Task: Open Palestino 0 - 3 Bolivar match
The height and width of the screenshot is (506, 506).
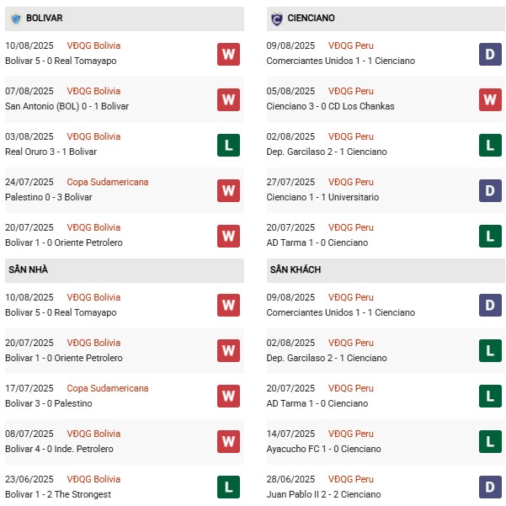Action: (49, 197)
